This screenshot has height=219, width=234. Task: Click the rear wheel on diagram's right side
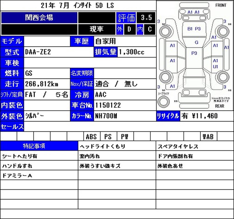pos(223,77)
